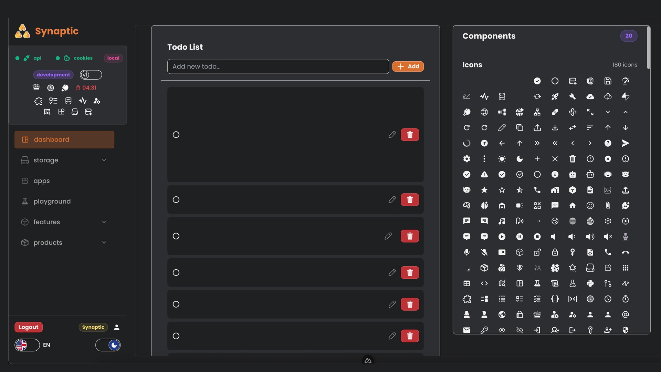This screenshot has height=372, width=661.
Task: Click the red Logout button
Action: (29, 327)
